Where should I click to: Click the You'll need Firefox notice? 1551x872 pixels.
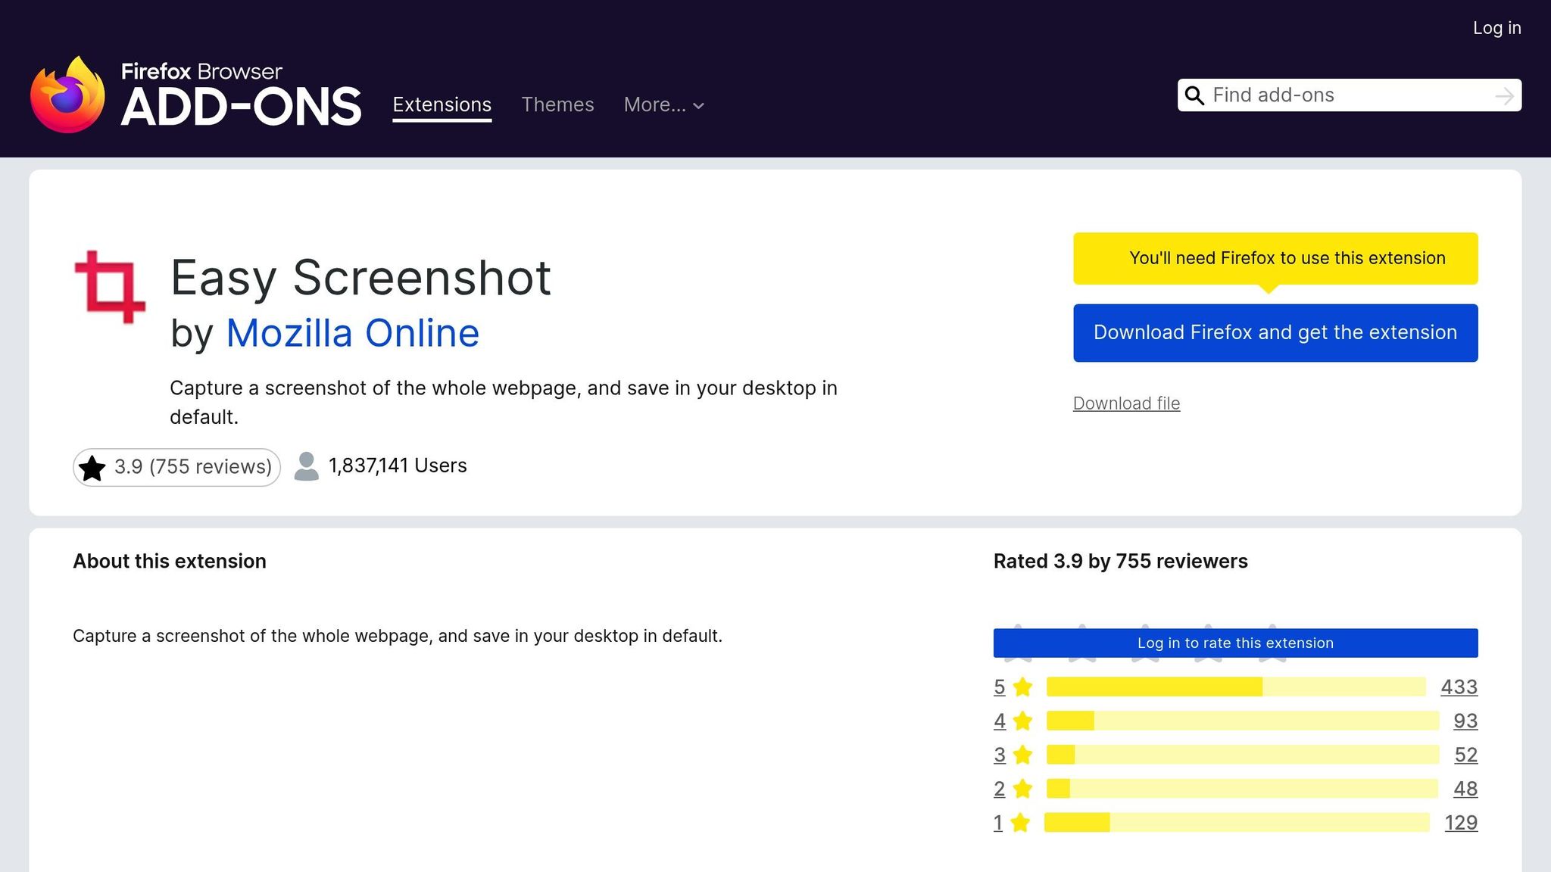[1275, 259]
